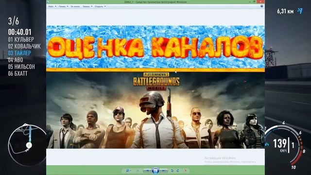Click the PUBG Battlegrounds Mobile banner image
Screen dimensions: 311x175
pyautogui.click(x=155, y=110)
